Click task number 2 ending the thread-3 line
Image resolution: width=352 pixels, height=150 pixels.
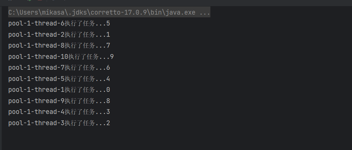(108, 123)
